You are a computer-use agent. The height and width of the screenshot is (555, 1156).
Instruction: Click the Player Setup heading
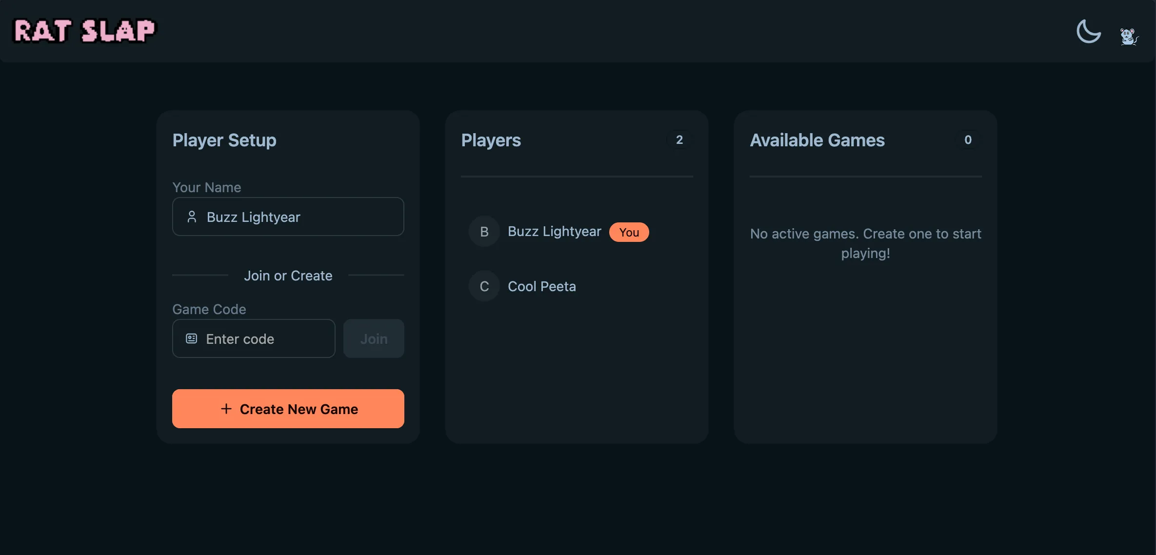point(224,140)
